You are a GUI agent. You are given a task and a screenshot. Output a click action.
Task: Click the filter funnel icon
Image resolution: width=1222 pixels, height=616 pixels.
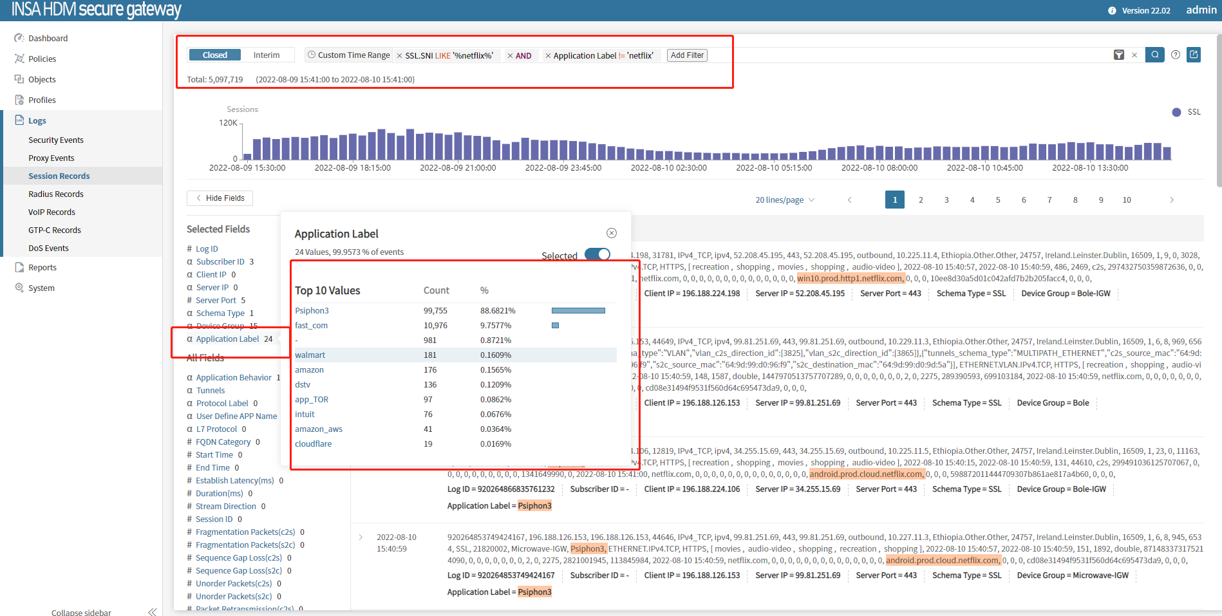(x=1119, y=55)
